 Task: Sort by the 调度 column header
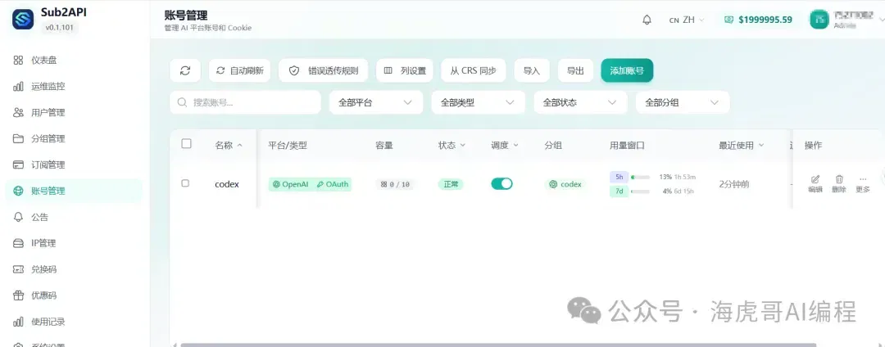pos(505,146)
